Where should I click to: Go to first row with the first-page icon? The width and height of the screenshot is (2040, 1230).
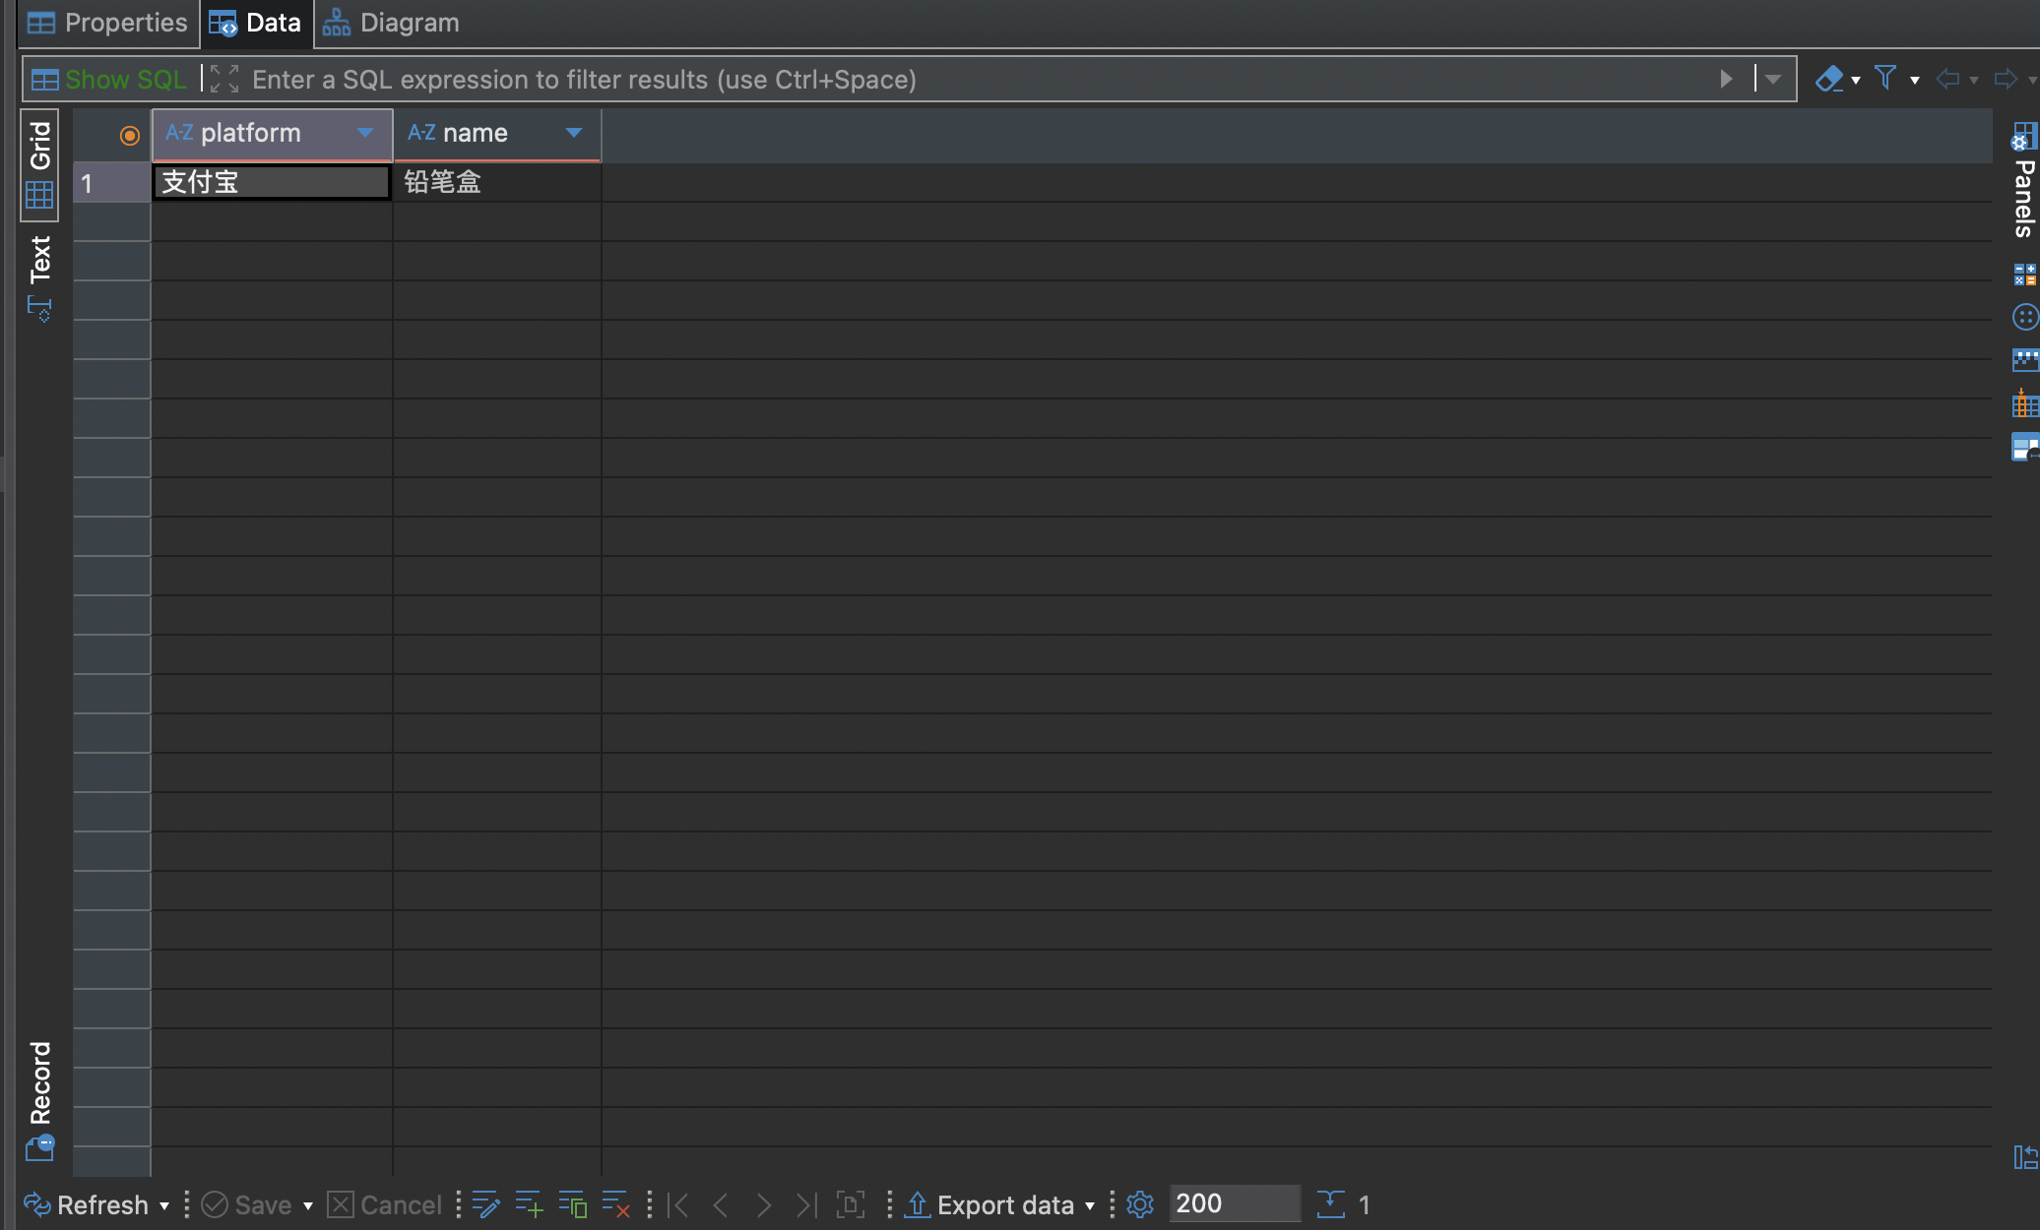pos(678,1204)
